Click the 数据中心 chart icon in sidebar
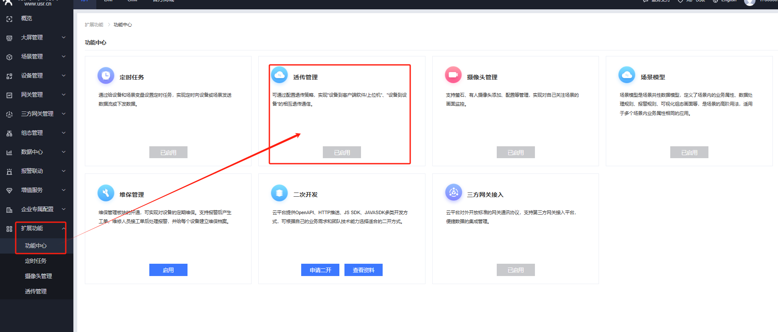778x332 pixels. (9, 152)
